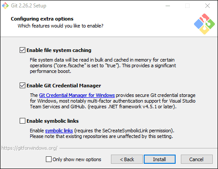Click the 'Git 2.26.2 Setup' title text

[29, 6]
